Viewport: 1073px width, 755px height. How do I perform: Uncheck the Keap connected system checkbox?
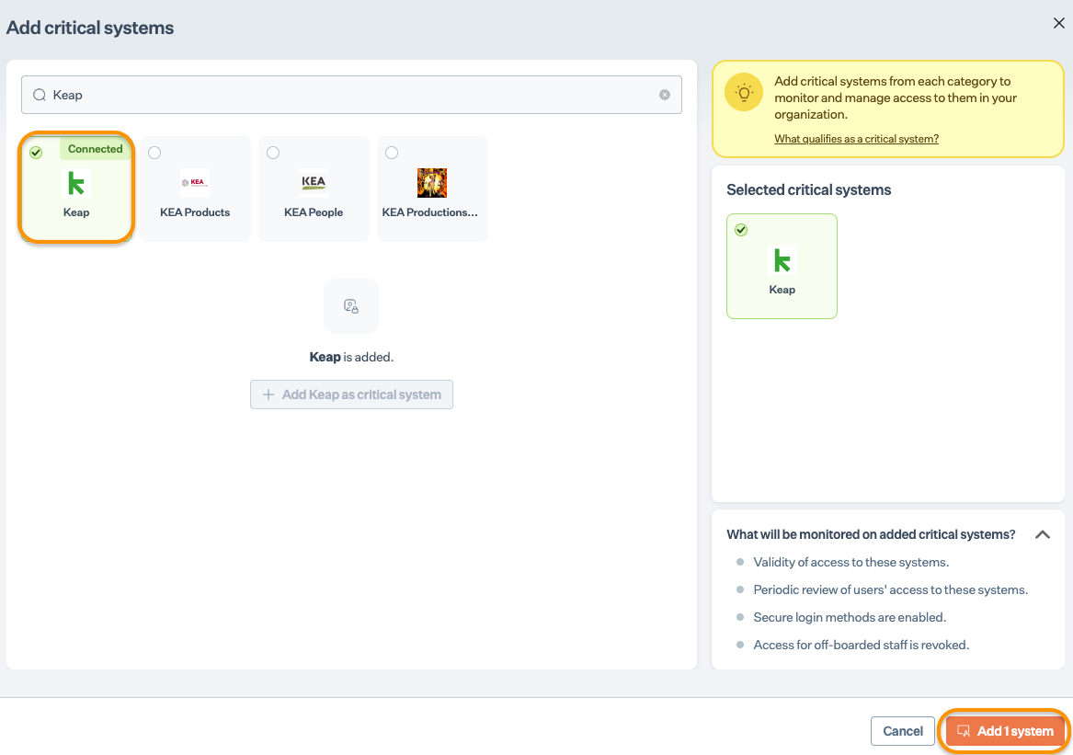[x=36, y=153]
